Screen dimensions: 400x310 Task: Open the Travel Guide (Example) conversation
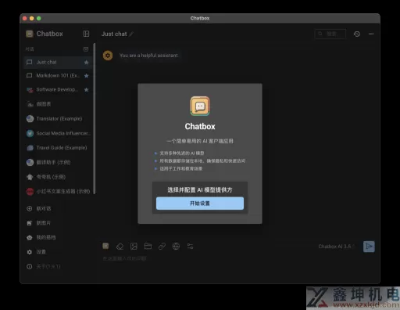pos(58,148)
